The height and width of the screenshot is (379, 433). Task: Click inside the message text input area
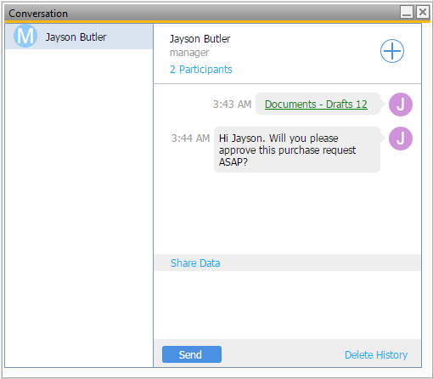(288, 305)
